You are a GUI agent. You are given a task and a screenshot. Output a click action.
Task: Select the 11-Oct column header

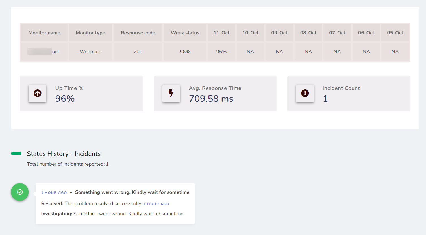click(221, 33)
